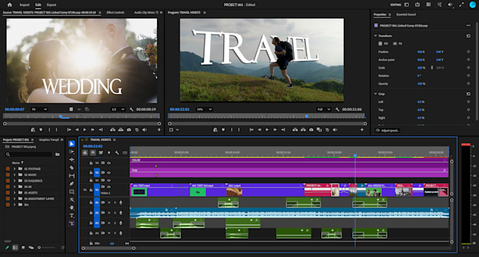Switch Project panel to list view
The width and height of the screenshot is (479, 257).
pos(15,248)
